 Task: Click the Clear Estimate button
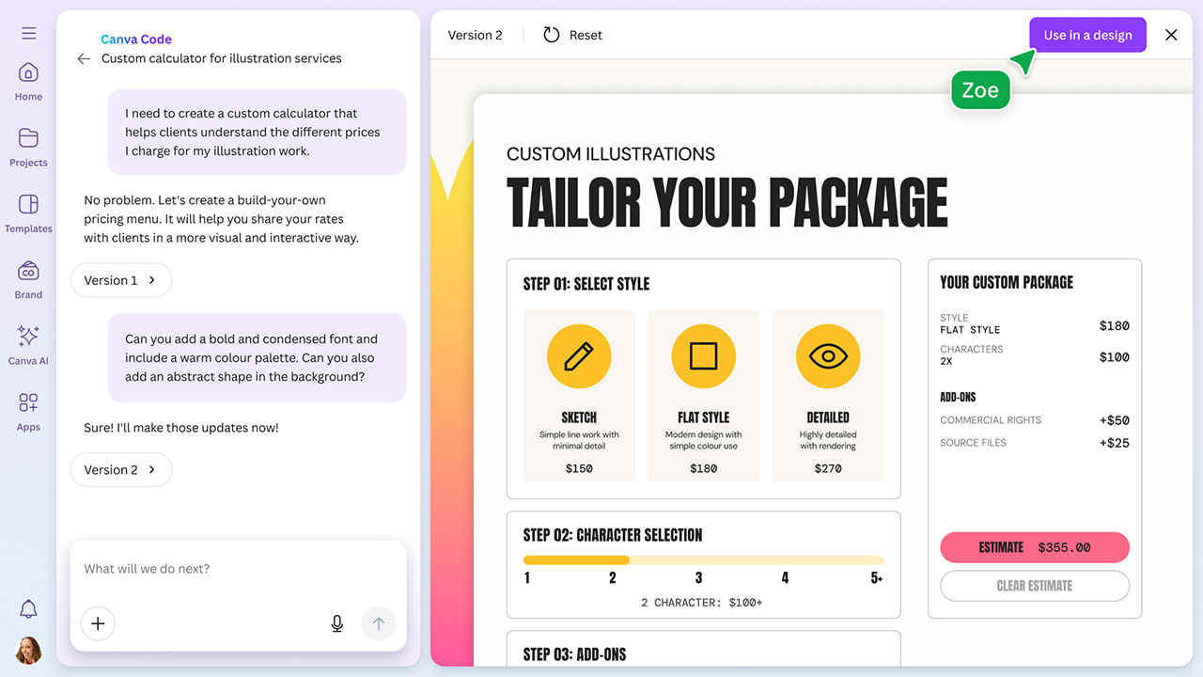click(x=1035, y=586)
